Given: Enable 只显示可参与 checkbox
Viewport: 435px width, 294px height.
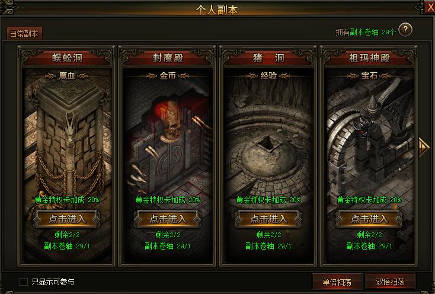Looking at the screenshot, I should coord(24,282).
